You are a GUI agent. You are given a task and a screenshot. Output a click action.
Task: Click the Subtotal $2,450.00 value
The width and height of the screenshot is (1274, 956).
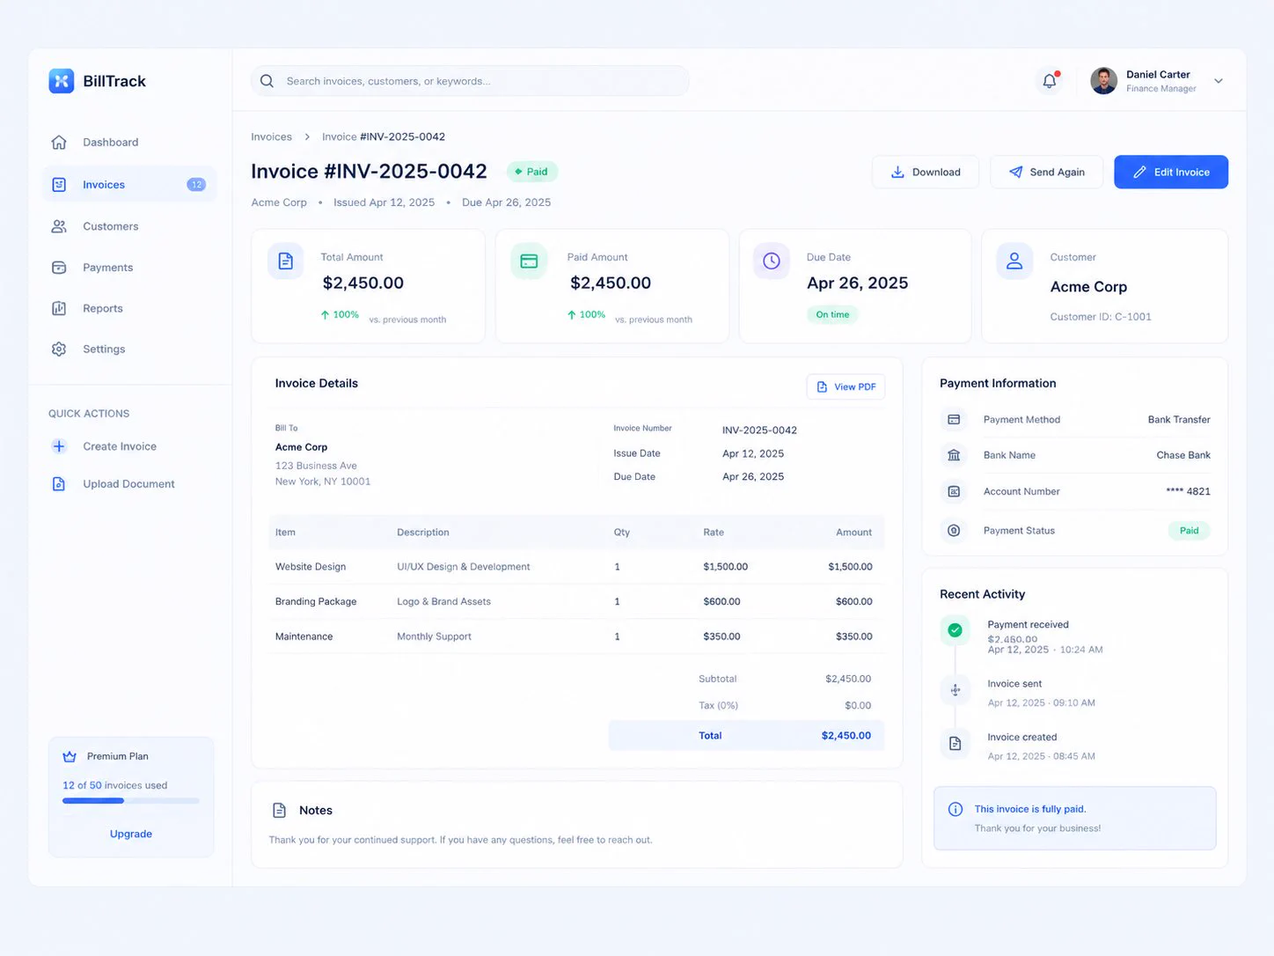pos(848,679)
